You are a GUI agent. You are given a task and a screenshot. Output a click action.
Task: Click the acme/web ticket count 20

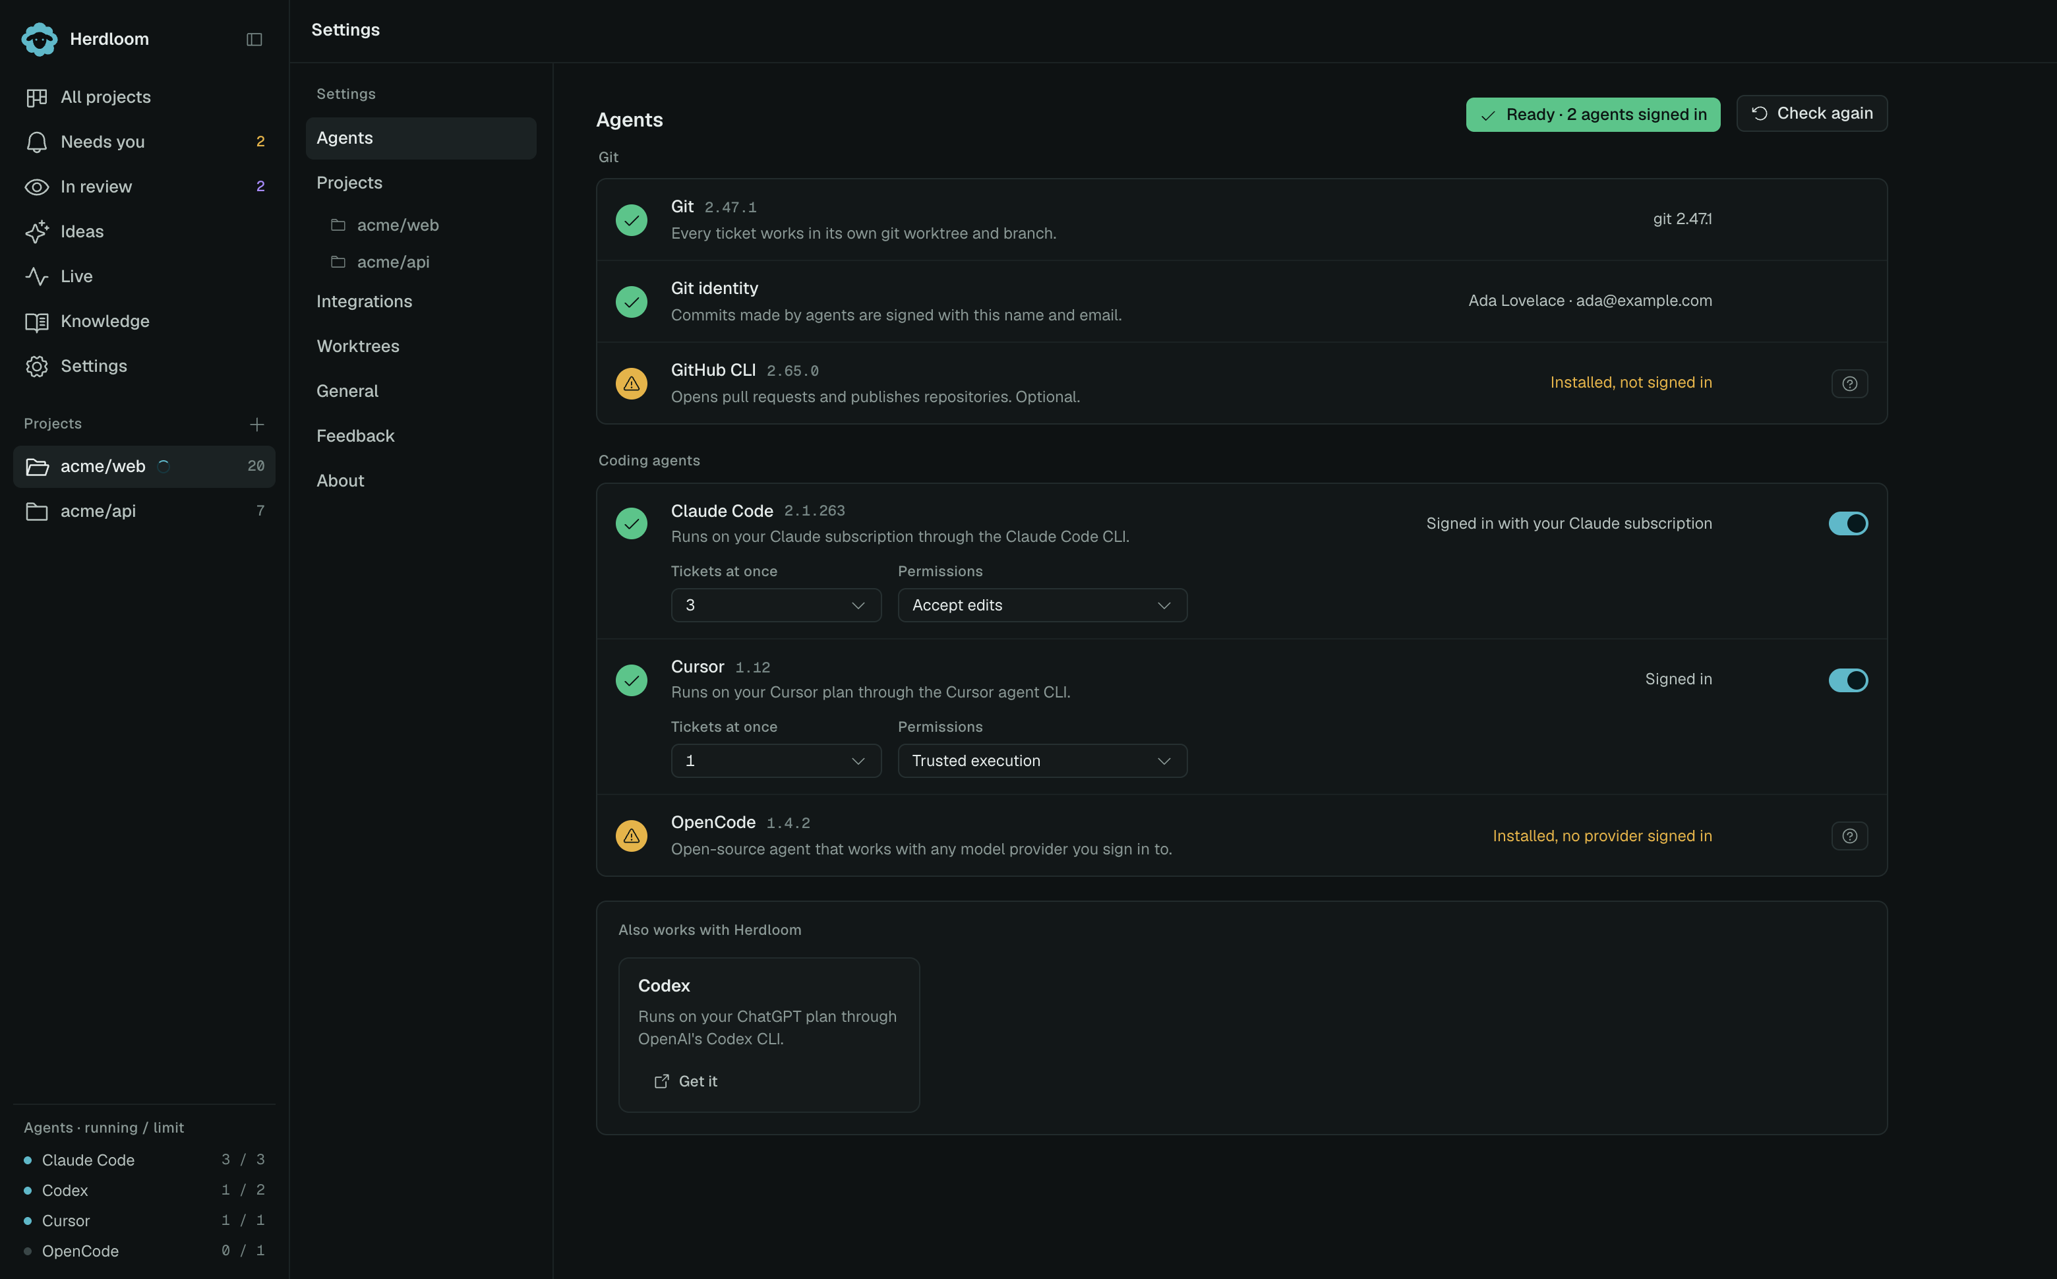[256, 467]
